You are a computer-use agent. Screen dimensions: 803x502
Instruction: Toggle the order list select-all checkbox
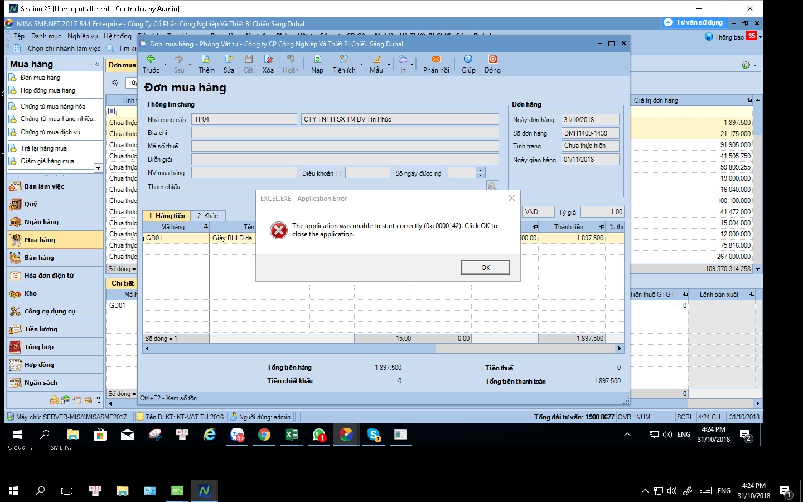(112, 111)
